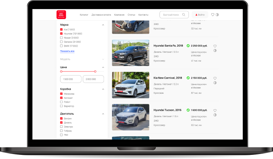Viewport: 273px width, 159px height.
Task: Add Hyundai Santa Fe to favorites
Action: tap(215, 46)
